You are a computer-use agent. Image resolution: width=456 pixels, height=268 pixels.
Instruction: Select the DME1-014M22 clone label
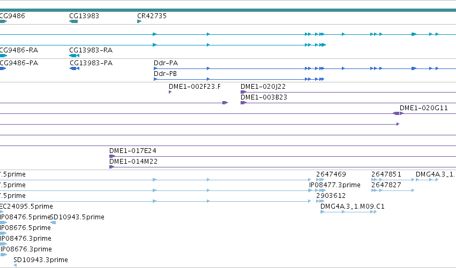point(133,162)
